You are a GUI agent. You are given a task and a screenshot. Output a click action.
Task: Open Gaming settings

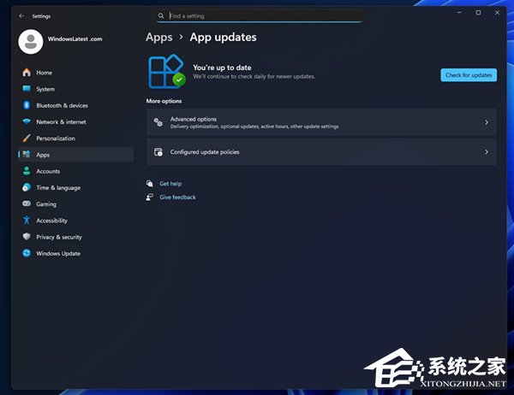(x=76, y=203)
